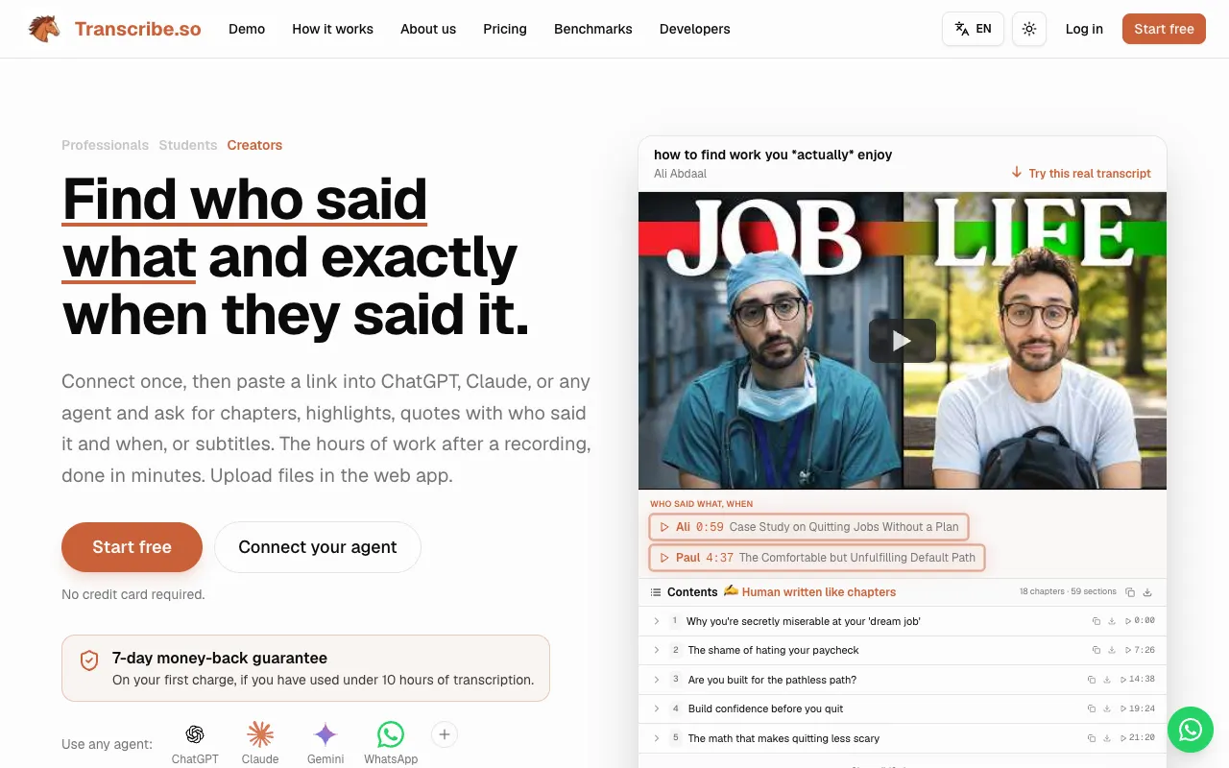Choose the Gemini agent icon

[x=325, y=734]
